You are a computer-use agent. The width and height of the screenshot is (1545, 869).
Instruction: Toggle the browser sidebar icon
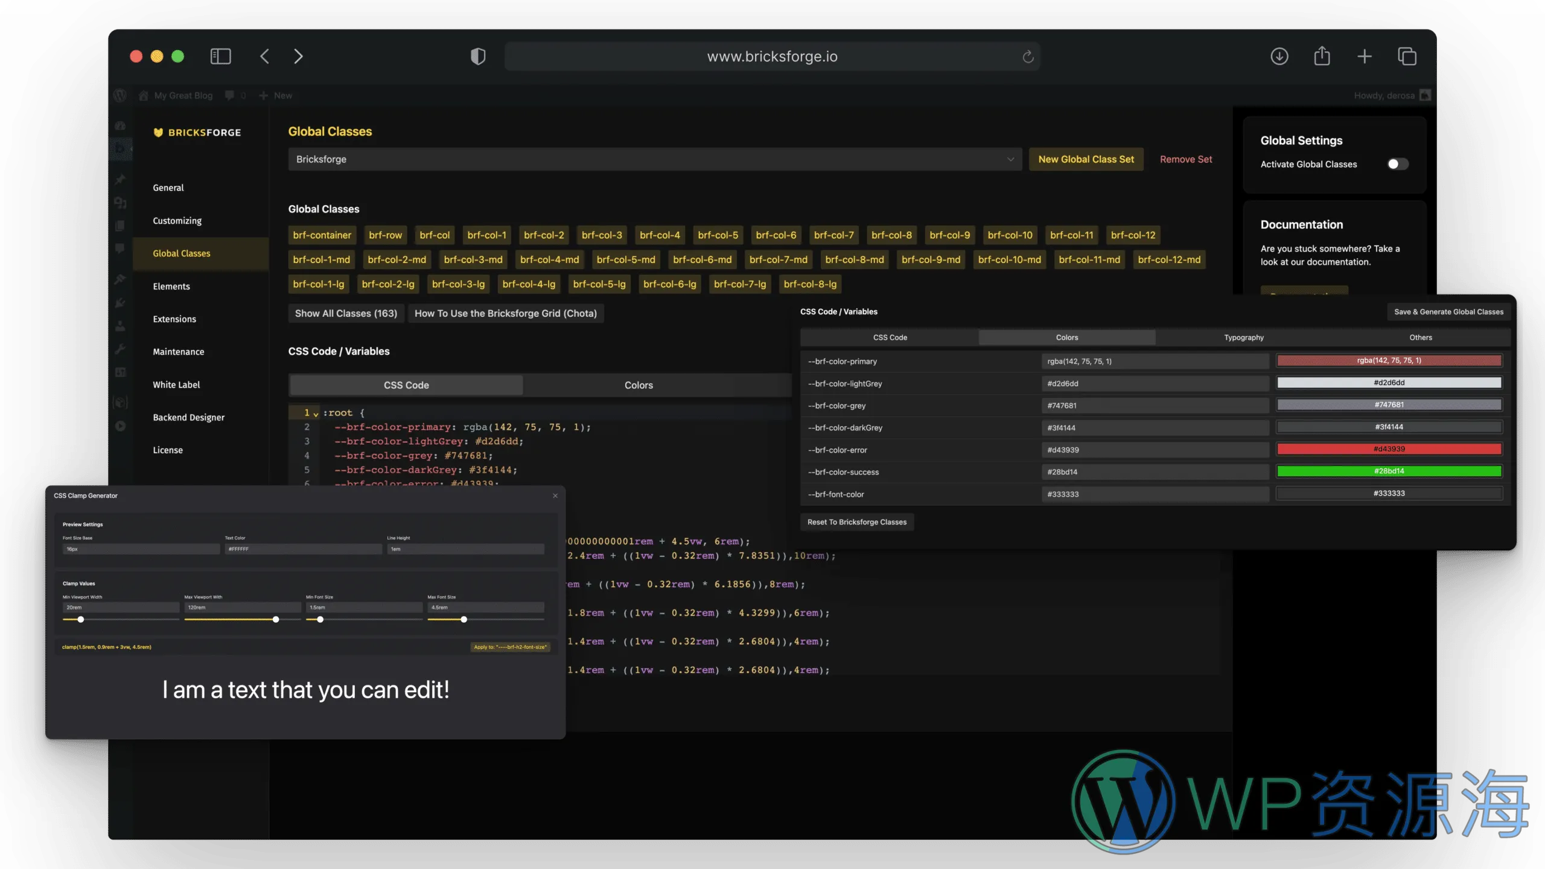[x=220, y=56]
